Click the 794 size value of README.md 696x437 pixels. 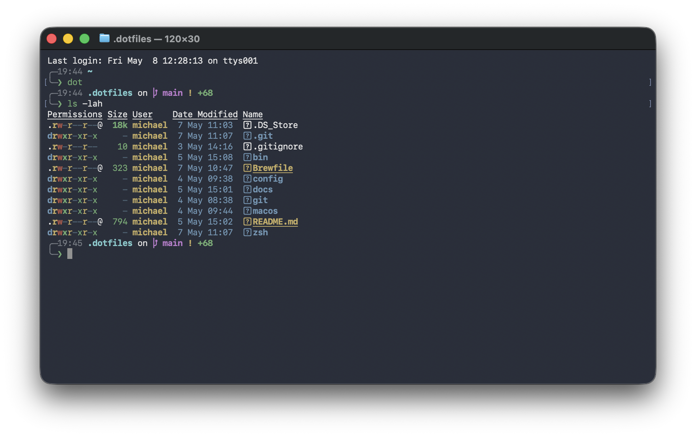coord(120,222)
